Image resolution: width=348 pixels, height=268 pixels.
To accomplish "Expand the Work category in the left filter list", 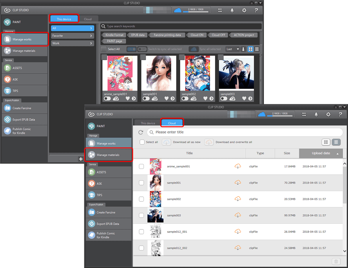I will click(x=72, y=43).
